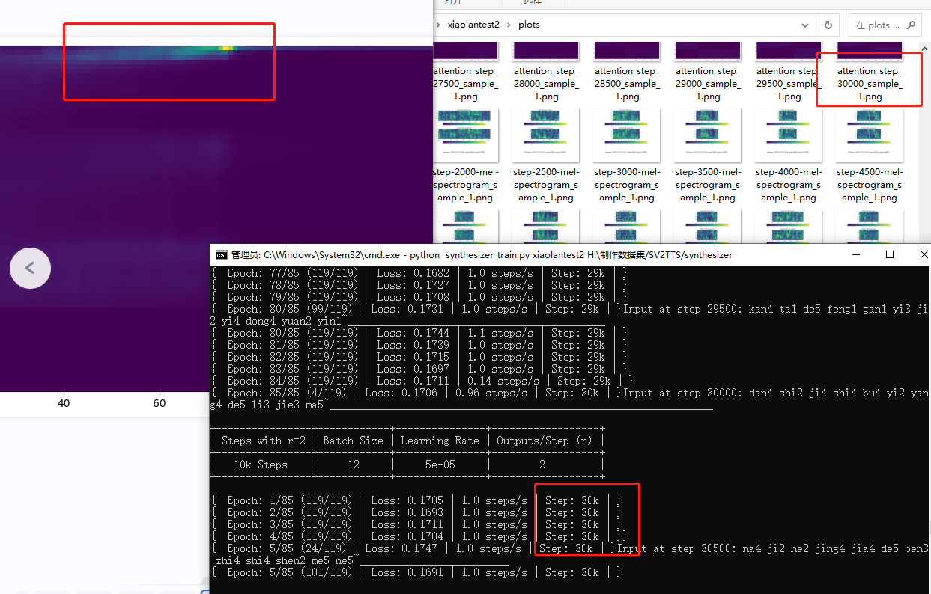
Task: Click the 'Outputs/Step (r)' header in cmd
Action: (x=545, y=441)
